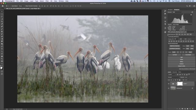Open the three-dots align options in options bar
196x110 pixels.
(x=62, y=6)
